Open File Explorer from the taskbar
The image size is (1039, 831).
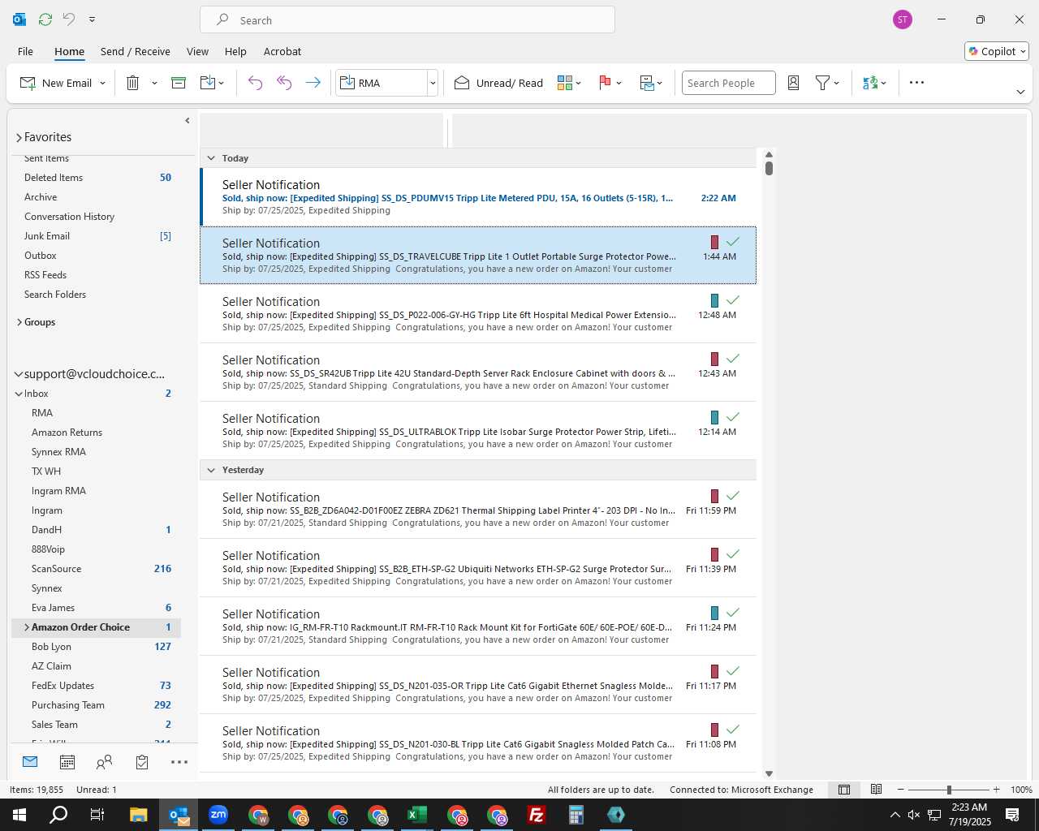click(x=139, y=815)
